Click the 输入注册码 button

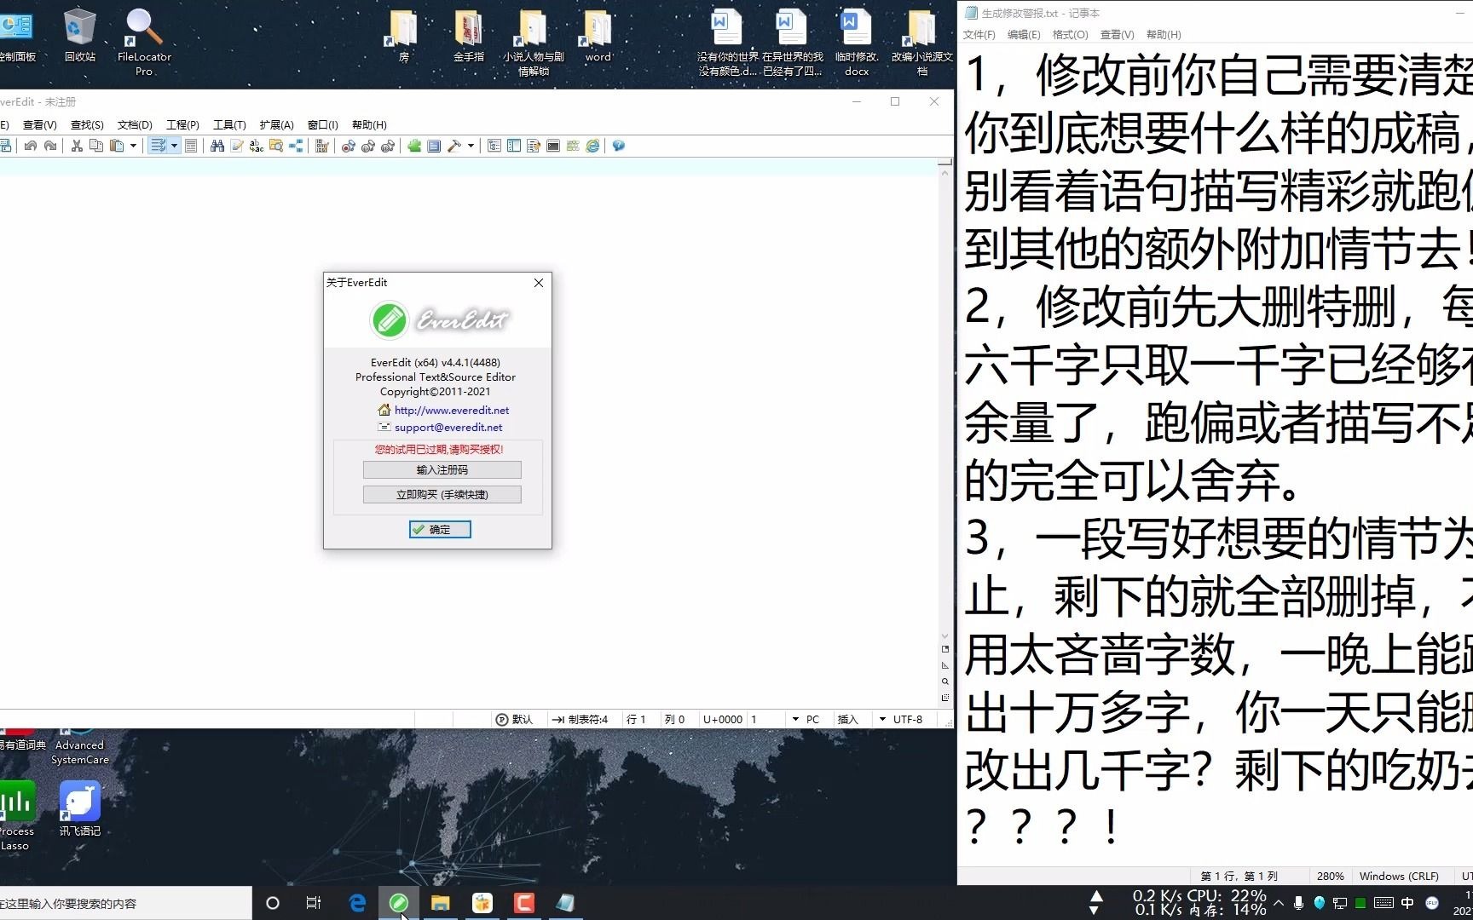pyautogui.click(x=442, y=469)
